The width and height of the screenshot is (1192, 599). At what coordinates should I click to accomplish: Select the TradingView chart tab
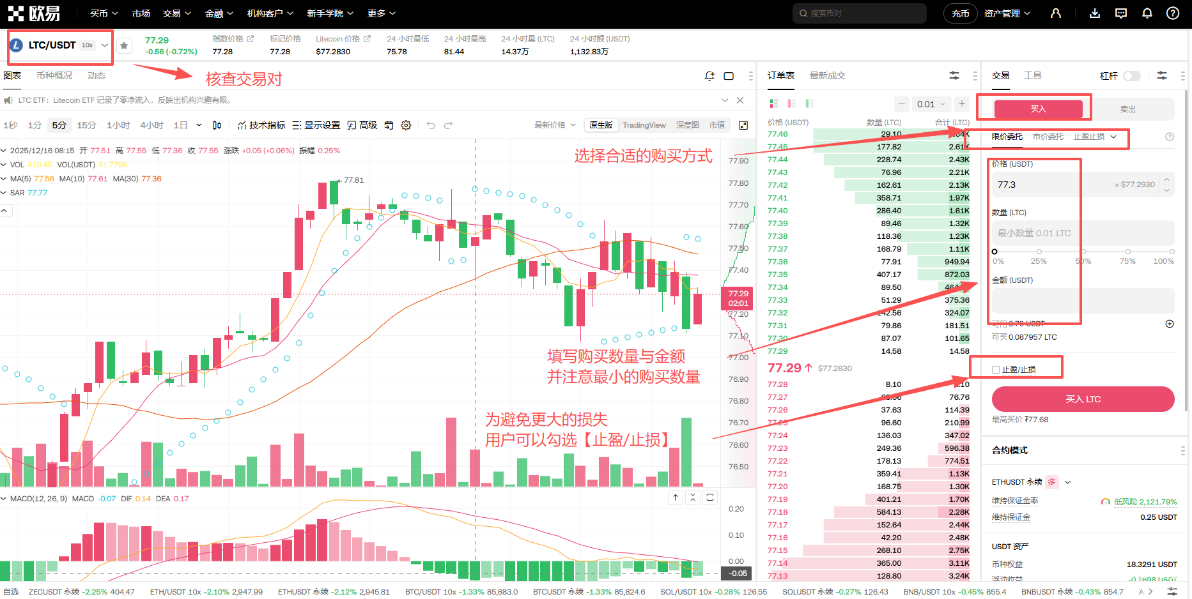click(644, 125)
